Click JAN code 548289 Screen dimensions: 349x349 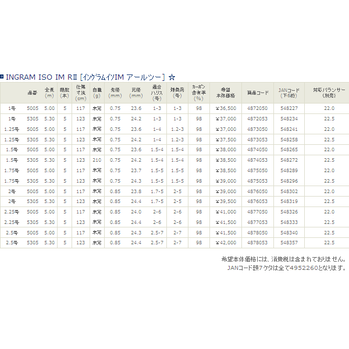pyautogui.click(x=289, y=170)
